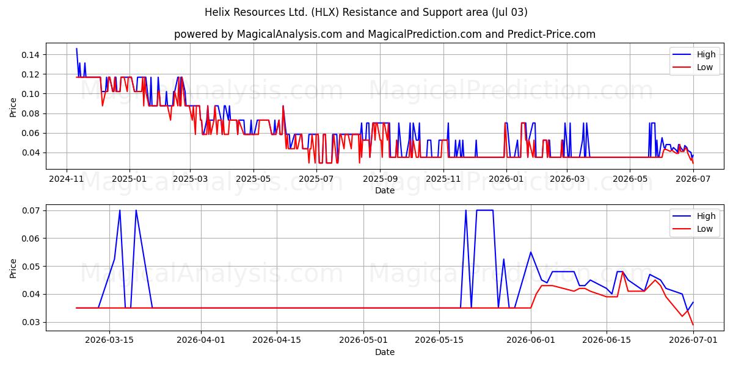
Task: Select the top chart y-axis value '0.10'
Action: (x=31, y=94)
